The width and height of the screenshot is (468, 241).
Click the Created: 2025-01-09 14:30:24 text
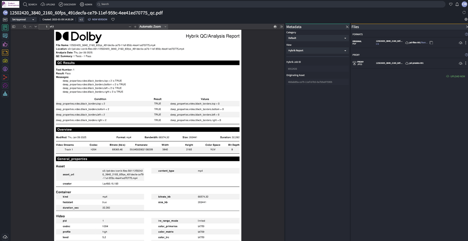click(58, 19)
